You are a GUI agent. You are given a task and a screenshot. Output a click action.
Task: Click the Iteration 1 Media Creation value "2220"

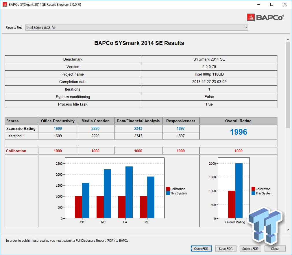95,136
